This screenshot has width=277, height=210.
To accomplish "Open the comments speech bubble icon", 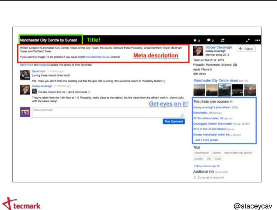I will [x=208, y=40].
